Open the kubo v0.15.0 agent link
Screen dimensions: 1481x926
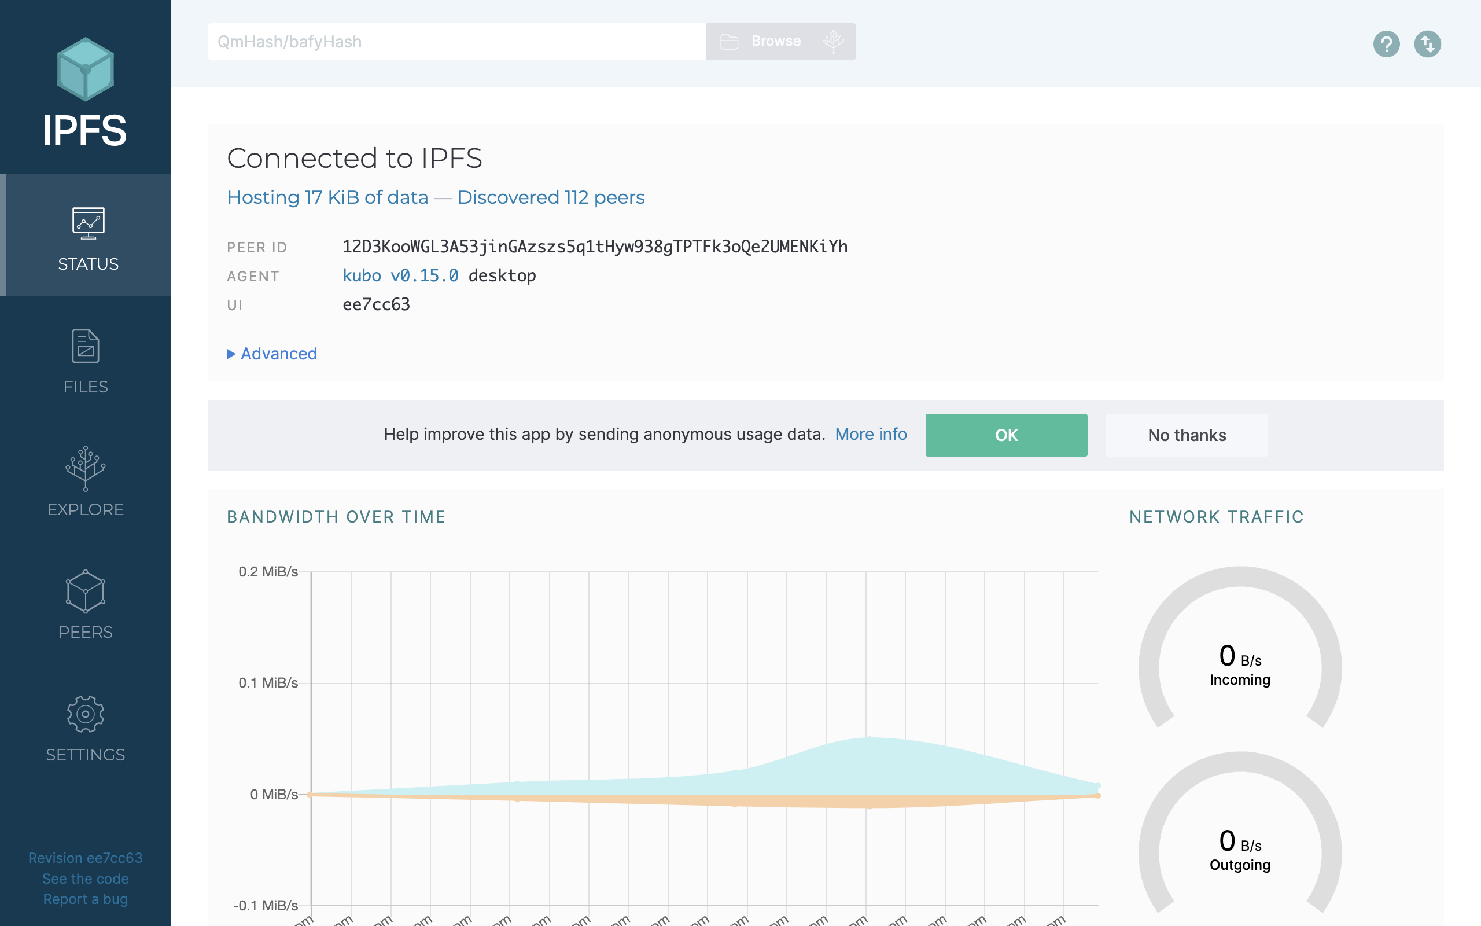[400, 275]
